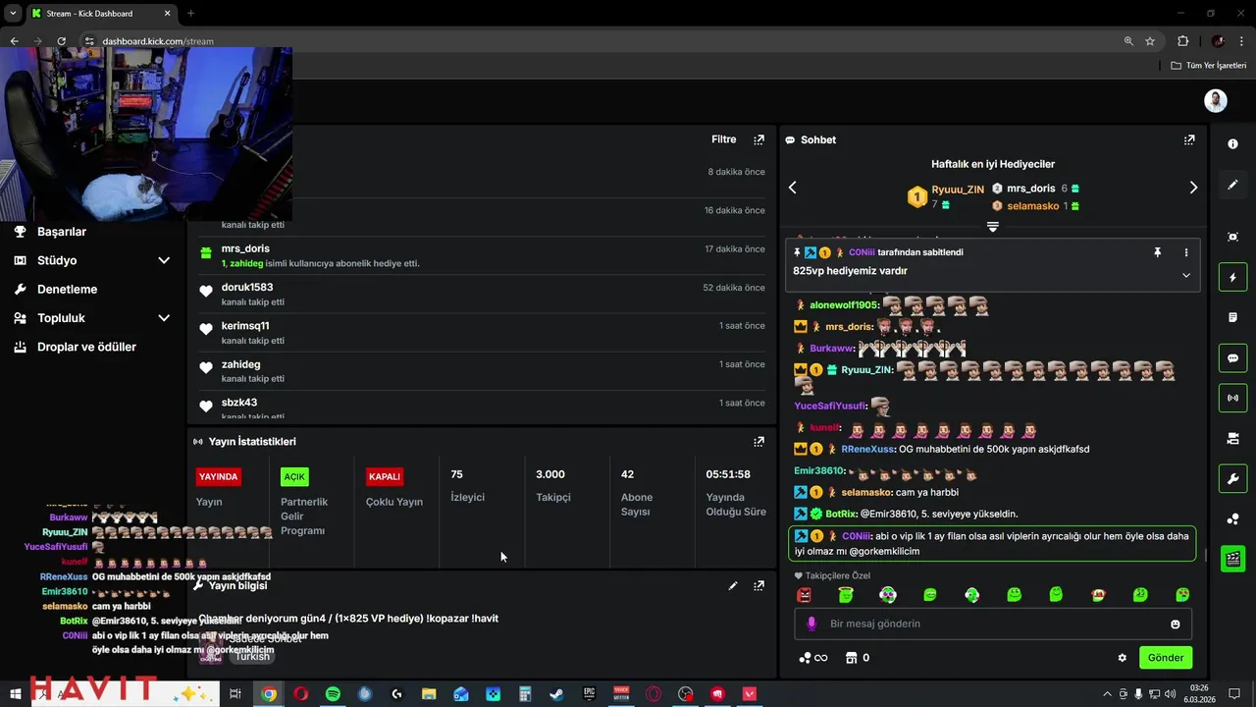The height and width of the screenshot is (707, 1256).
Task: Insert the heart-eyes green emote
Action: pyautogui.click(x=1182, y=595)
